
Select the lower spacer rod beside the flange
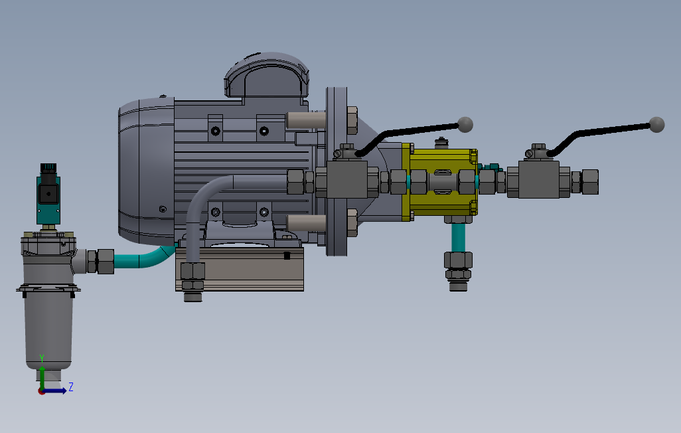tap(306, 223)
